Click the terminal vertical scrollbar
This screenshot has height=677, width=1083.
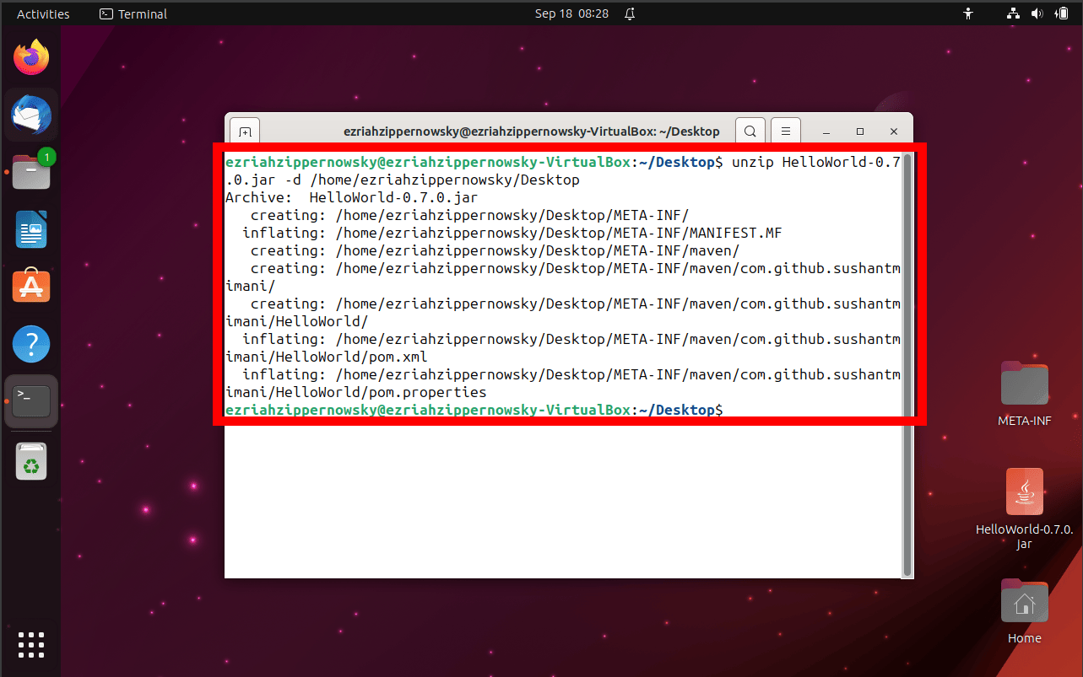coord(907,363)
